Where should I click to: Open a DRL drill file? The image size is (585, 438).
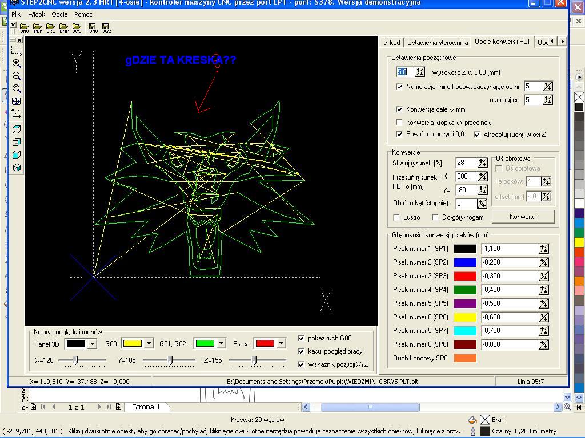coord(51,27)
